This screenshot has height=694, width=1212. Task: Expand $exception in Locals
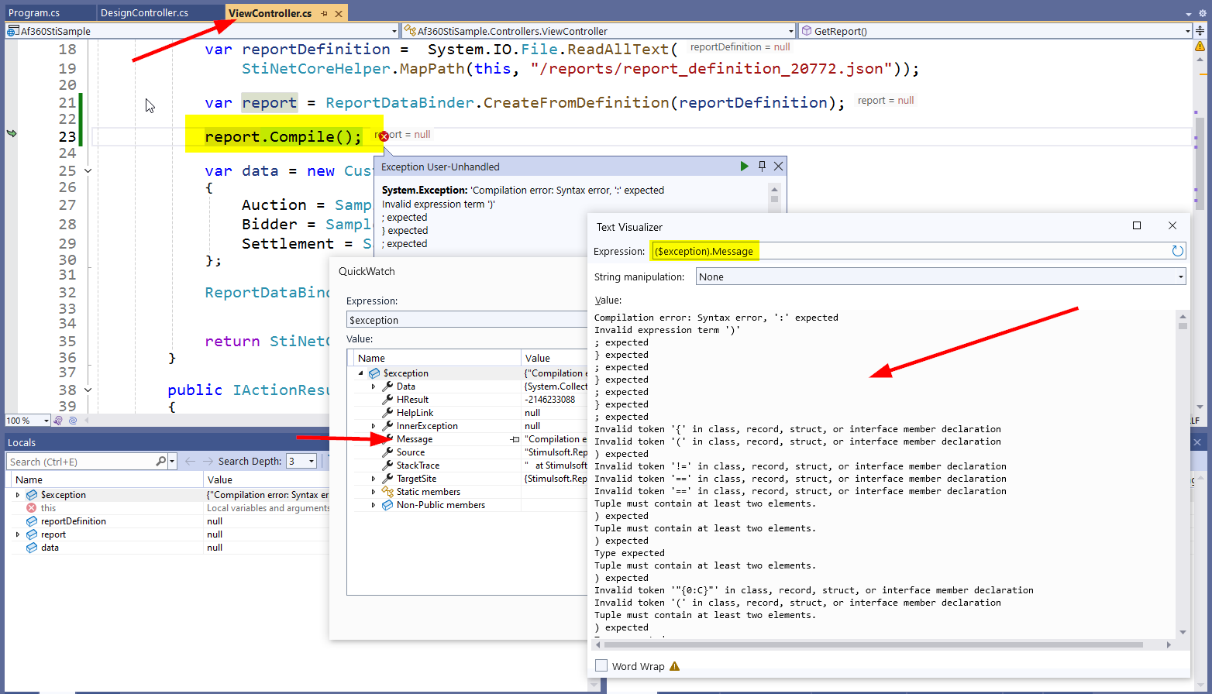(x=18, y=495)
